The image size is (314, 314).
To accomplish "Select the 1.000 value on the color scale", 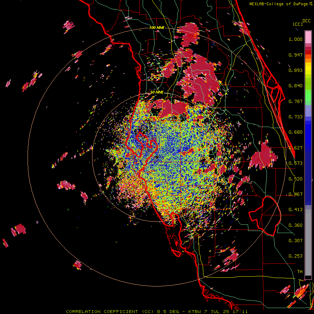I will point(296,39).
